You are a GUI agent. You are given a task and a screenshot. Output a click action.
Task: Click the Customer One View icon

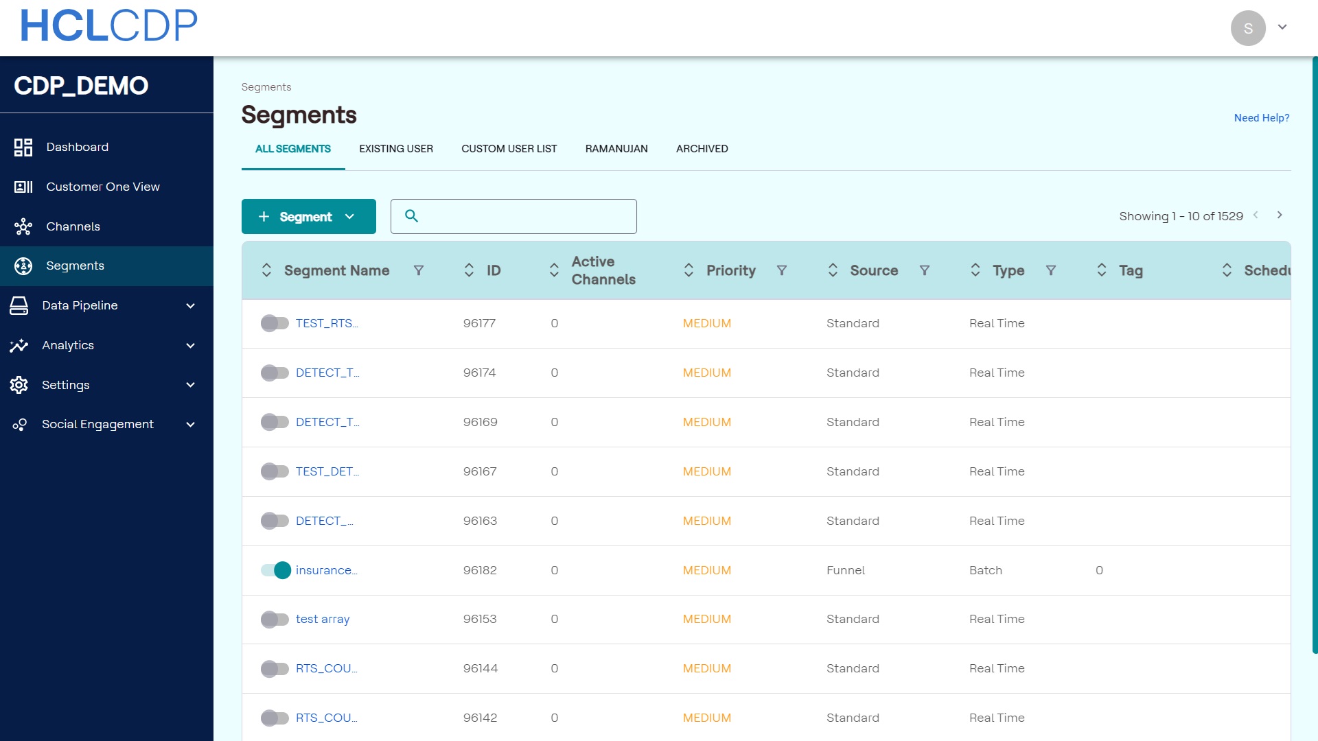coord(23,187)
